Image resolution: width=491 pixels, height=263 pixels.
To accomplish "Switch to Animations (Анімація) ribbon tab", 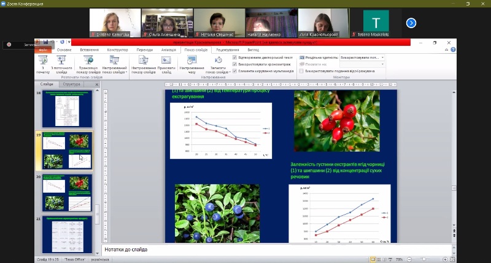I will click(169, 50).
